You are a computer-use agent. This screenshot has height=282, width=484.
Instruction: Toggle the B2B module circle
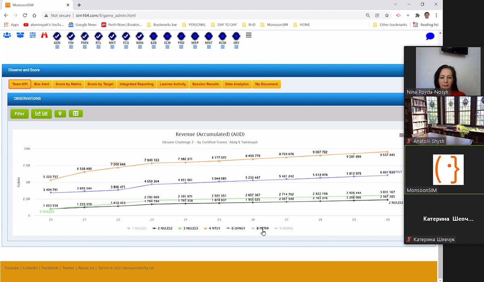[153, 36]
